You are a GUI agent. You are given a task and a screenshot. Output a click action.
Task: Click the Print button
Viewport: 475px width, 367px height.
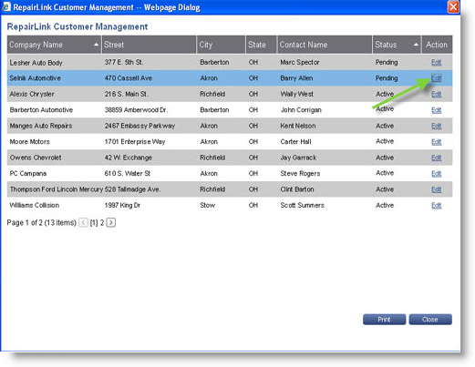[x=384, y=320]
